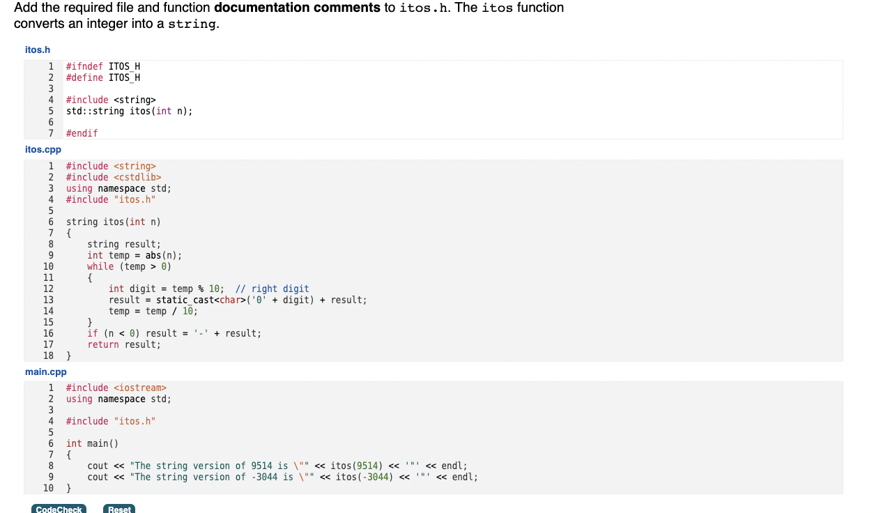Viewport: 874px width, 513px height.
Task: Click the cout line printing -3044
Action: [281, 477]
